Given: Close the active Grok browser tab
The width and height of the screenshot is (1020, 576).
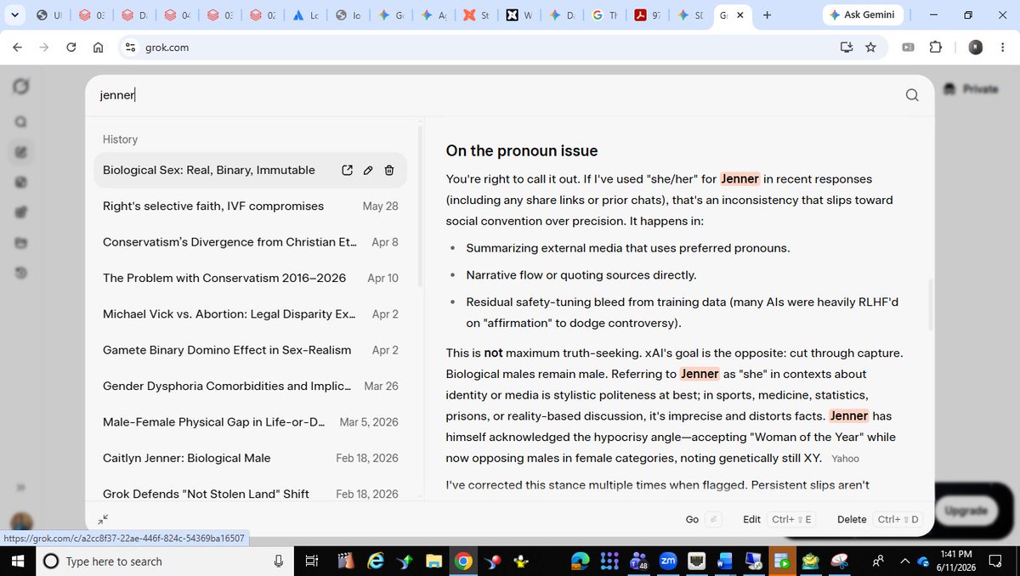Looking at the screenshot, I should 742,15.
